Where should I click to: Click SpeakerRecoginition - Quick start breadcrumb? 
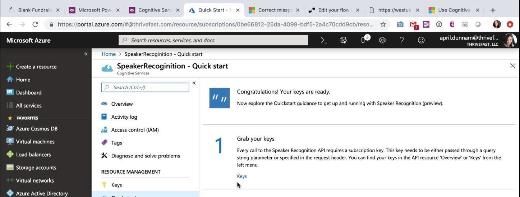tap(163, 54)
